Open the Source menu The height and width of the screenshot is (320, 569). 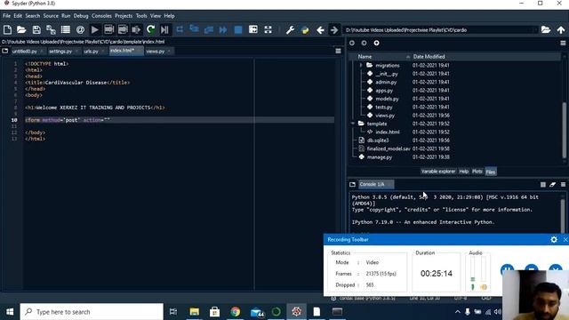(x=51, y=16)
